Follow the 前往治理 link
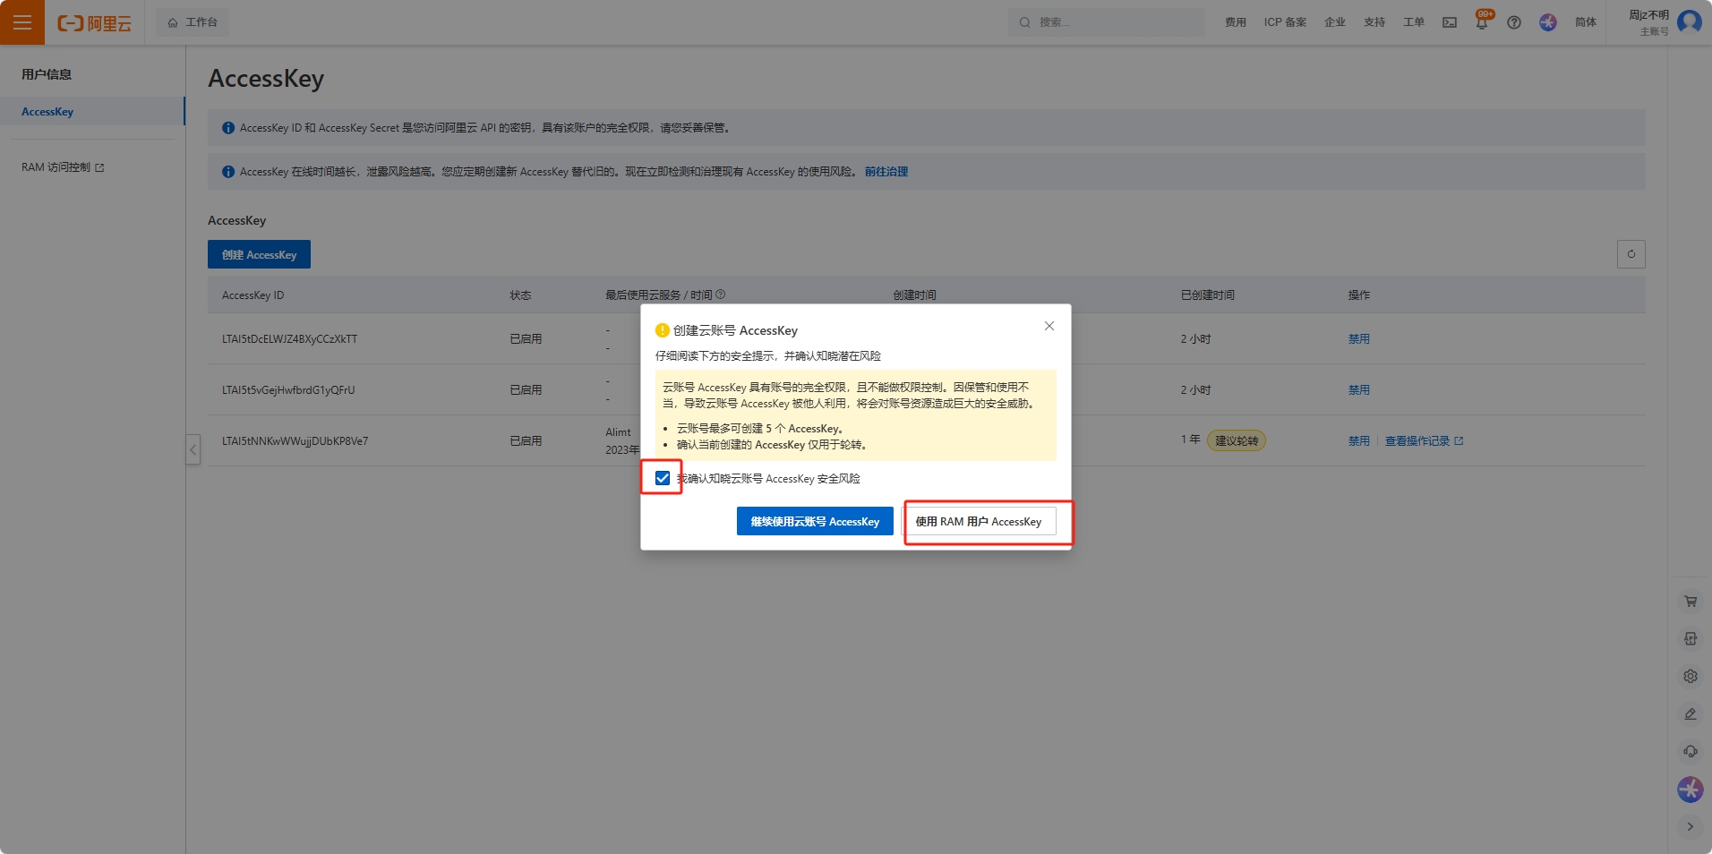This screenshot has width=1712, height=854. (886, 172)
